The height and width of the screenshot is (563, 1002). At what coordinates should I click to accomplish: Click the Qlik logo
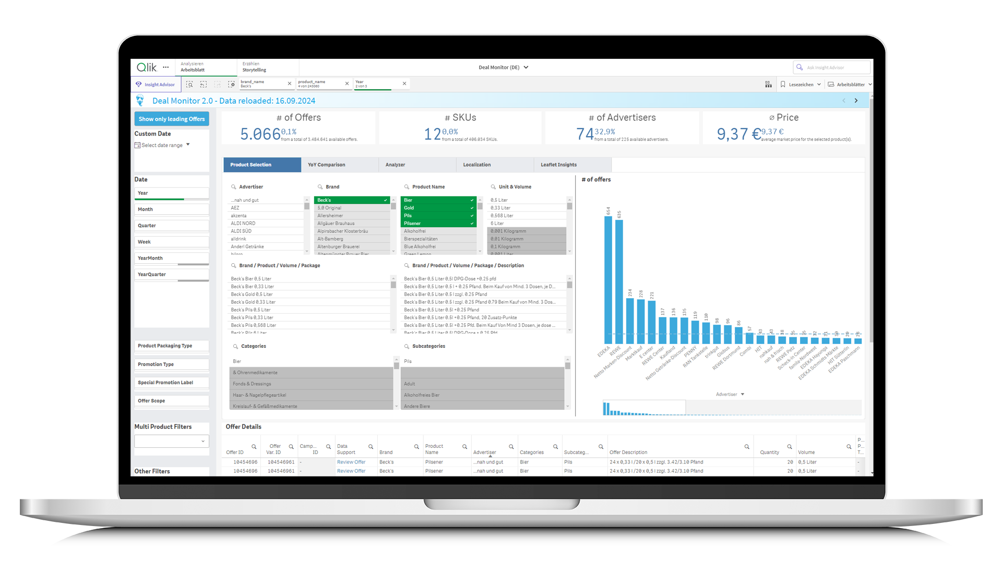point(146,67)
